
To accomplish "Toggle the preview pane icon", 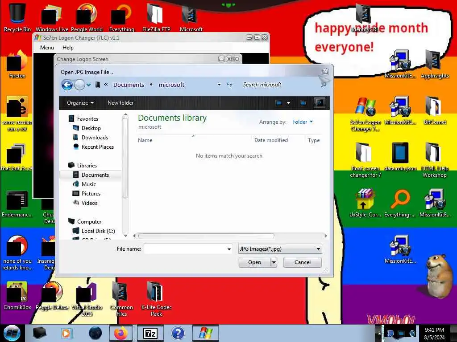I will click(x=303, y=103).
